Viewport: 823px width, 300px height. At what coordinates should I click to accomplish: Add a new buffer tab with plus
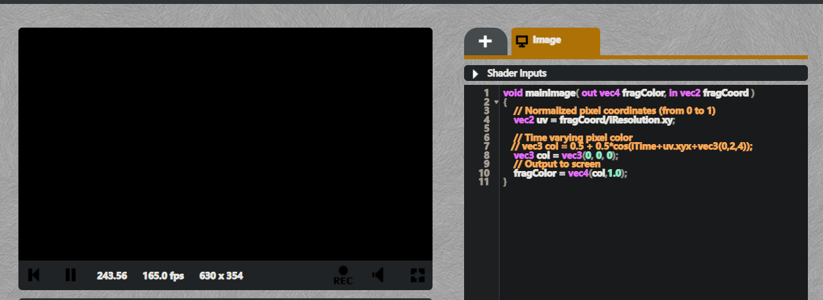pos(485,41)
